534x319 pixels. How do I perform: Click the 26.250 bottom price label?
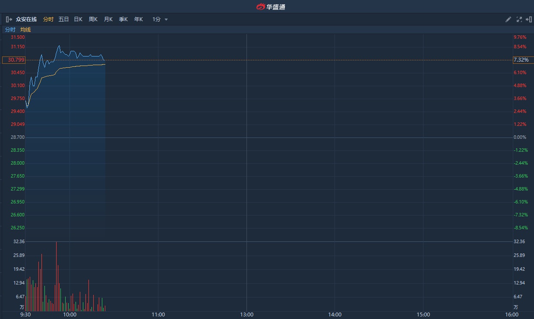(x=18, y=228)
